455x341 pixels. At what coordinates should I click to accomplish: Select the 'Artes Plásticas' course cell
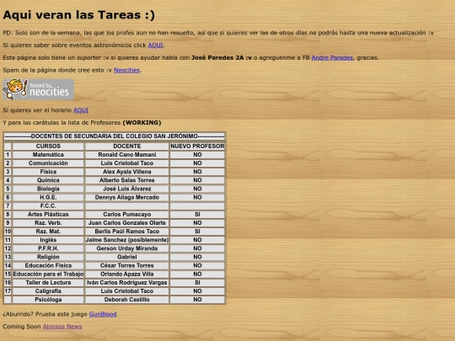pyautogui.click(x=48, y=215)
